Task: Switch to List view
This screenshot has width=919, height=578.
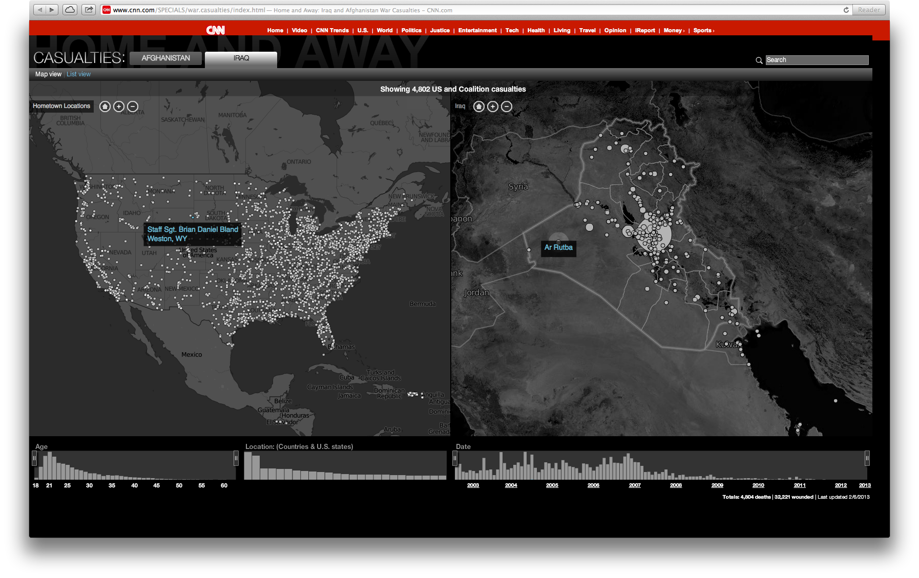Action: click(78, 74)
